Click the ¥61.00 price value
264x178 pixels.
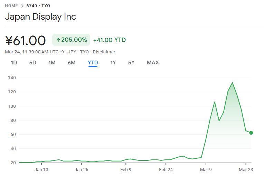[26, 41]
